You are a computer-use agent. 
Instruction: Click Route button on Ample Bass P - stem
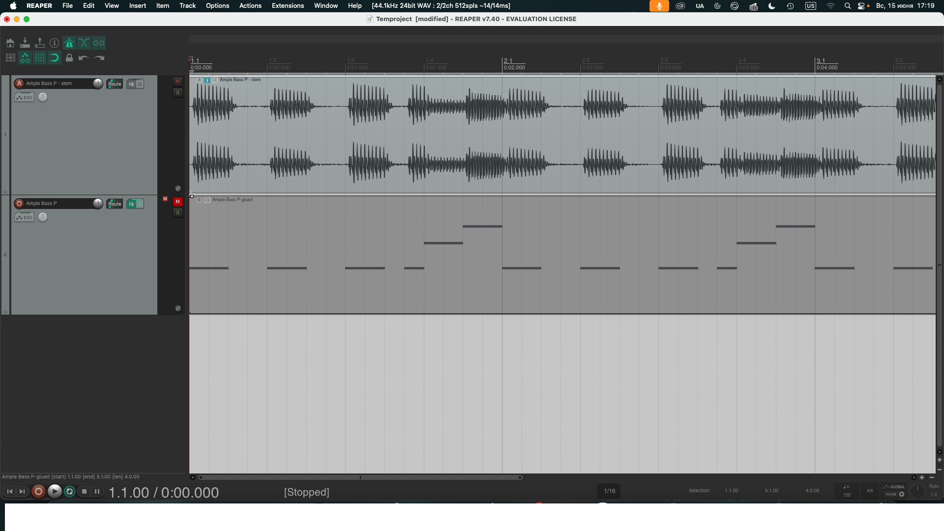tap(115, 84)
